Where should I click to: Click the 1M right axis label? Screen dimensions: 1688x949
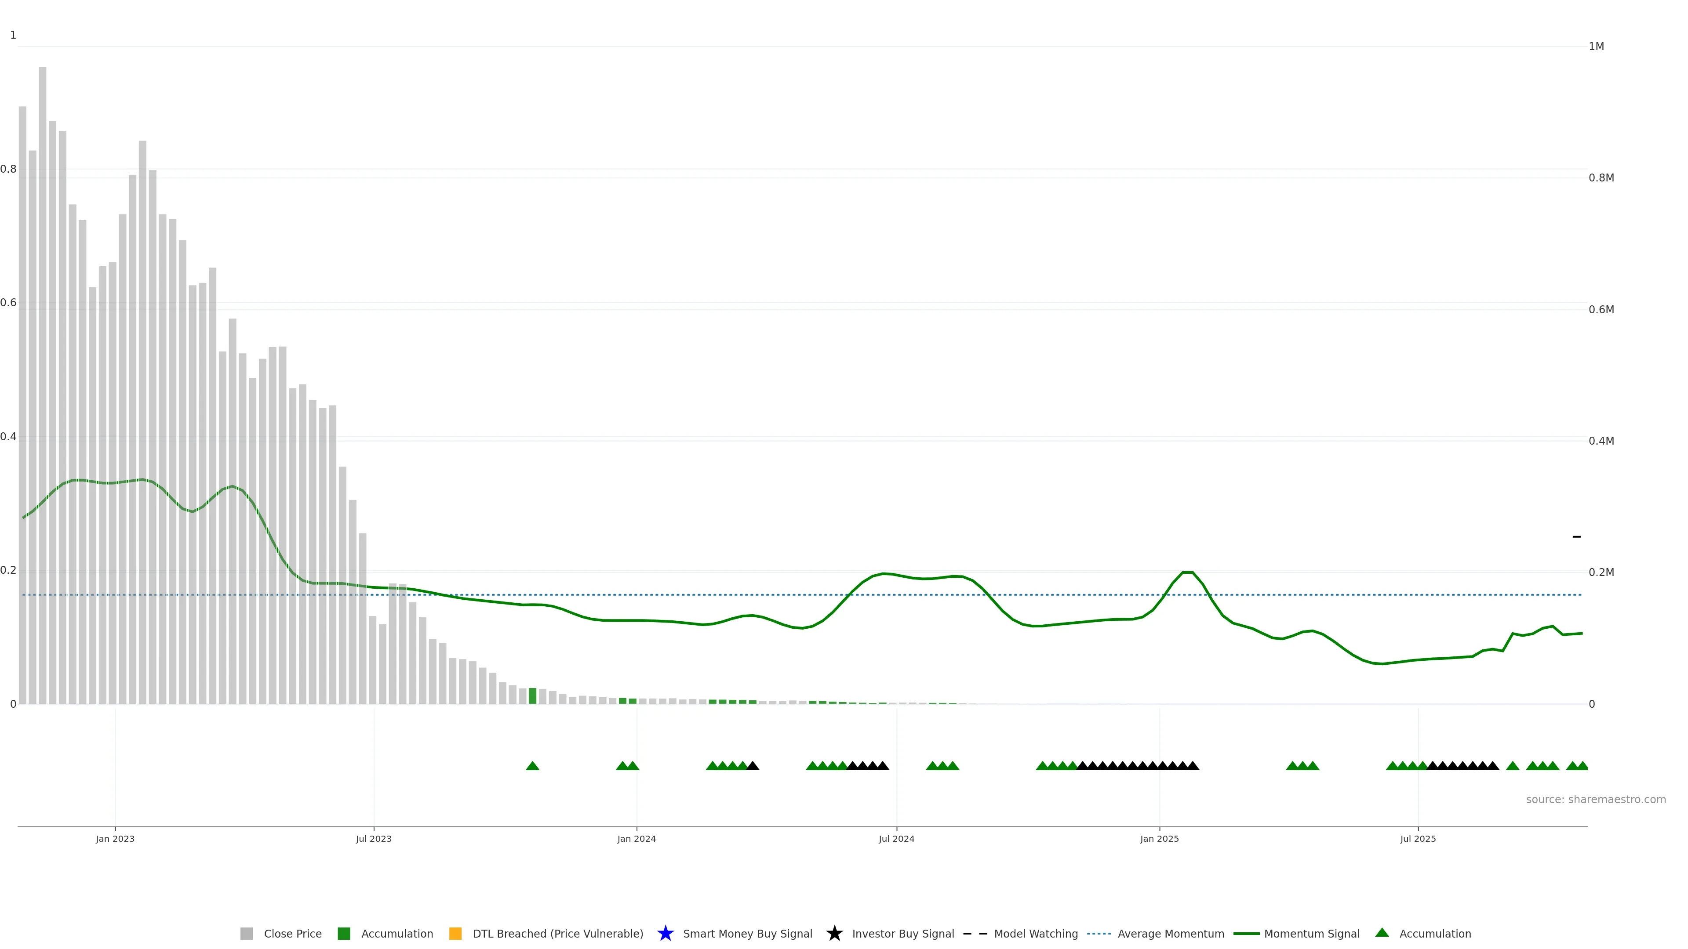coord(1596,47)
